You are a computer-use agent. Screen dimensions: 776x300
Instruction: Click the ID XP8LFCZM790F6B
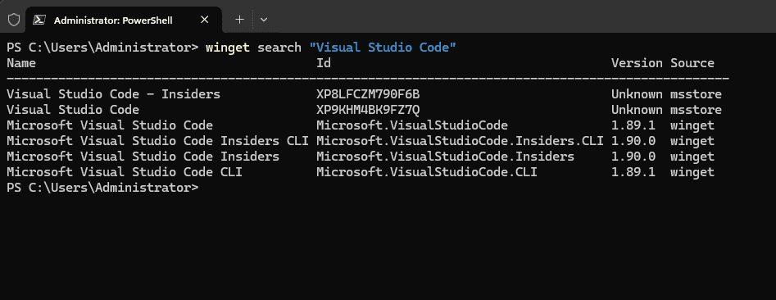pos(368,94)
